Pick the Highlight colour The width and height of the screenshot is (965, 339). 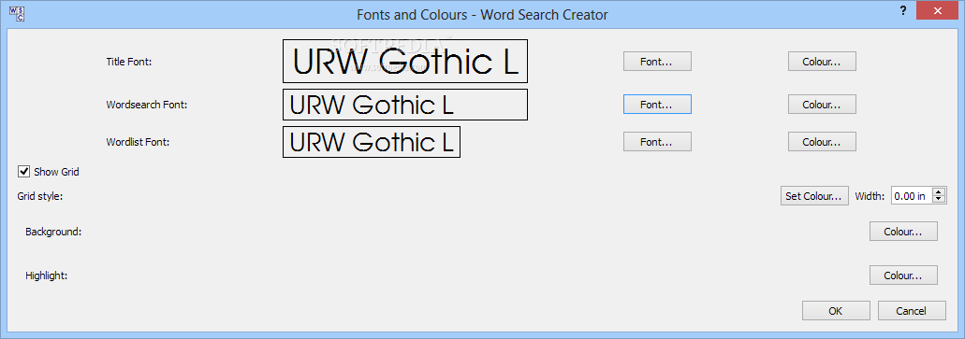[x=903, y=275]
